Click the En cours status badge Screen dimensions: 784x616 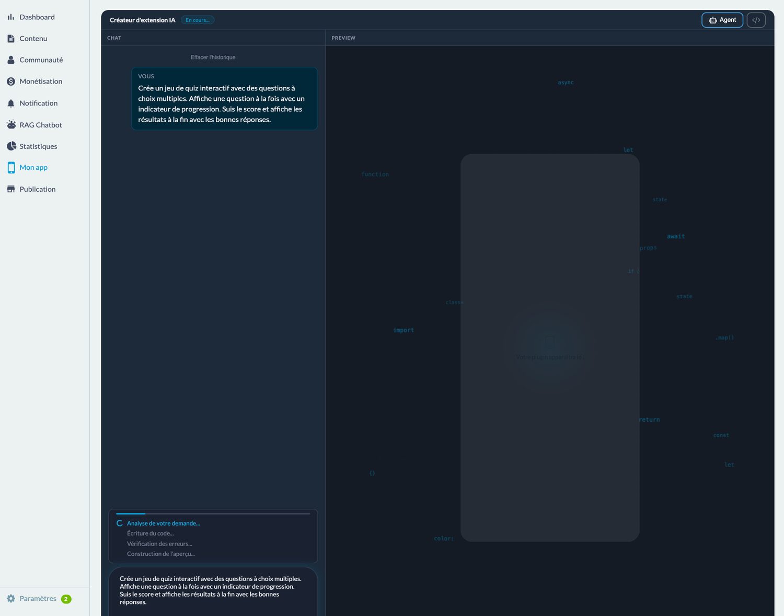(x=198, y=20)
